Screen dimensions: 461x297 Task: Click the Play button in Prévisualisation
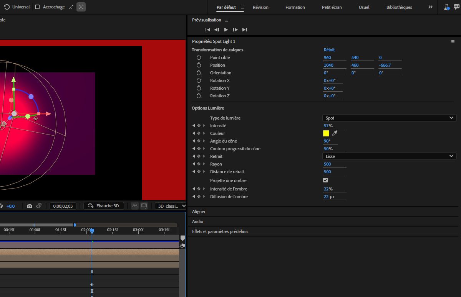point(226,30)
